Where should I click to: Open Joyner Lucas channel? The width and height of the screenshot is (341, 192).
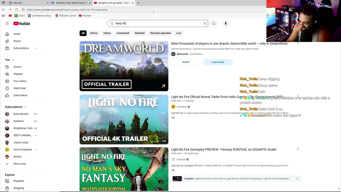pyautogui.click(x=21, y=142)
